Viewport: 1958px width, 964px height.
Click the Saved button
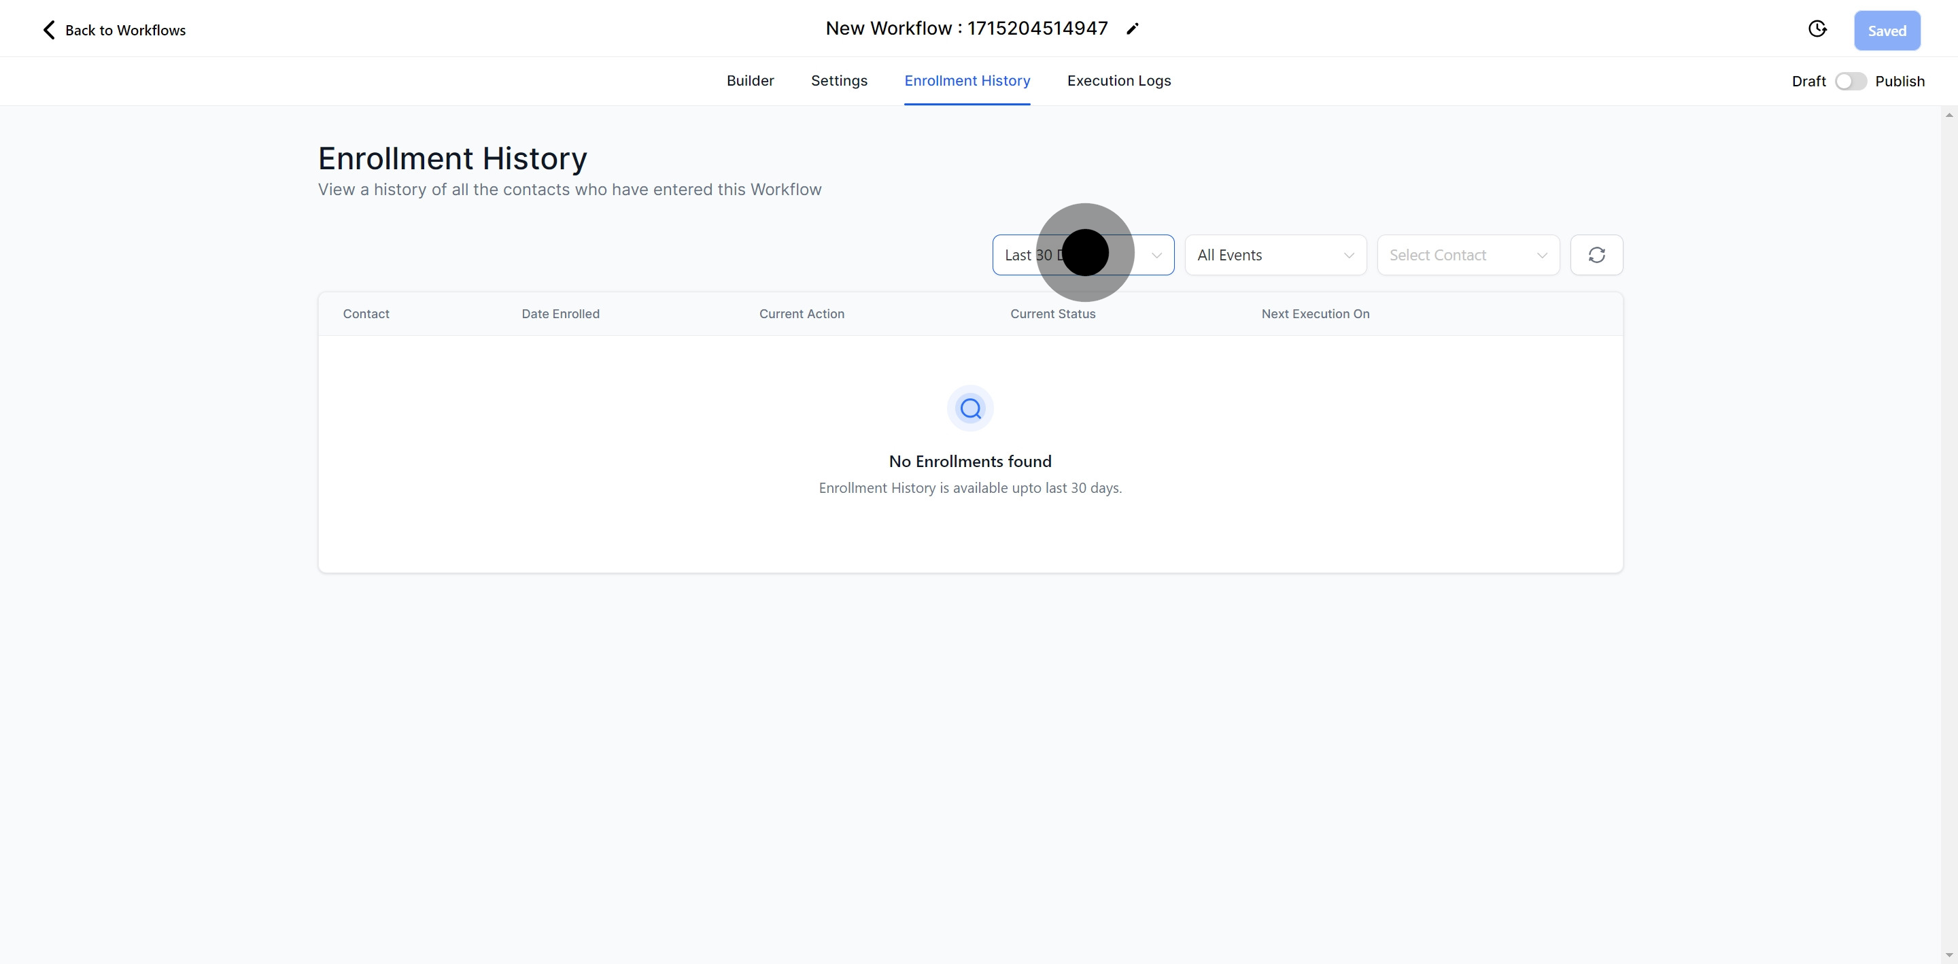click(1887, 31)
